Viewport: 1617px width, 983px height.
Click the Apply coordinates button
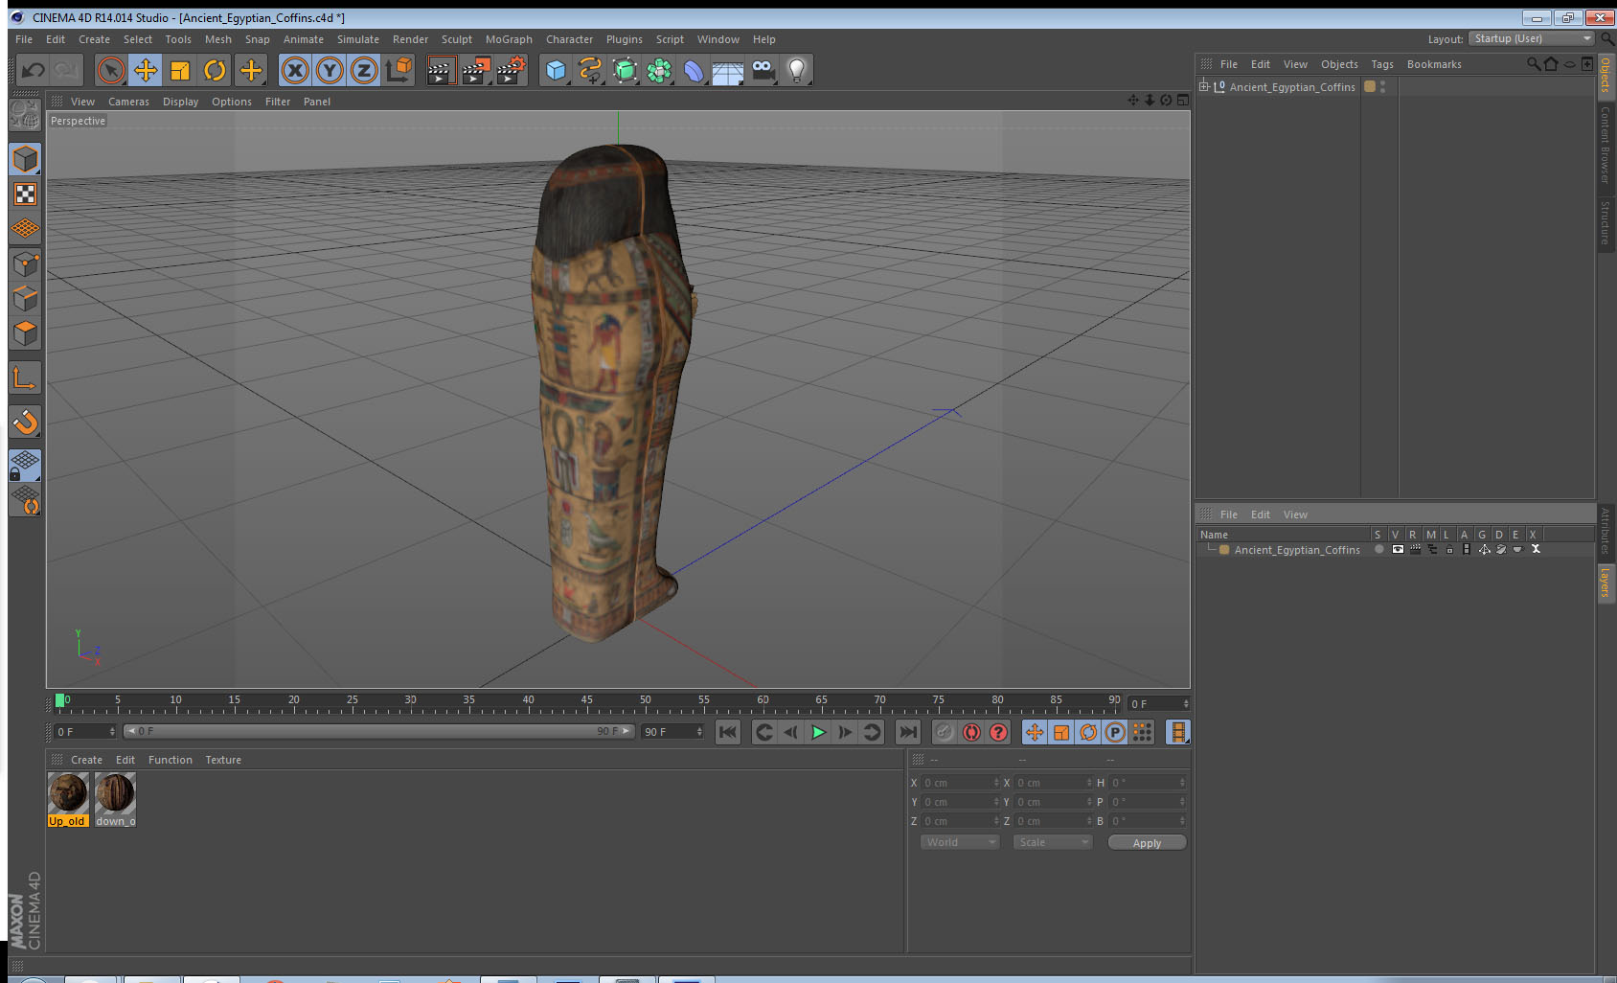[1147, 843]
